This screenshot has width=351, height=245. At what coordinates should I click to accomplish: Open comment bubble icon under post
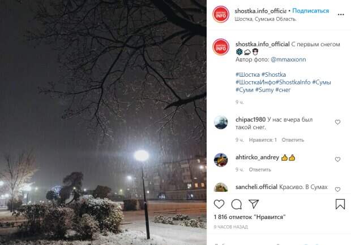coord(237,204)
